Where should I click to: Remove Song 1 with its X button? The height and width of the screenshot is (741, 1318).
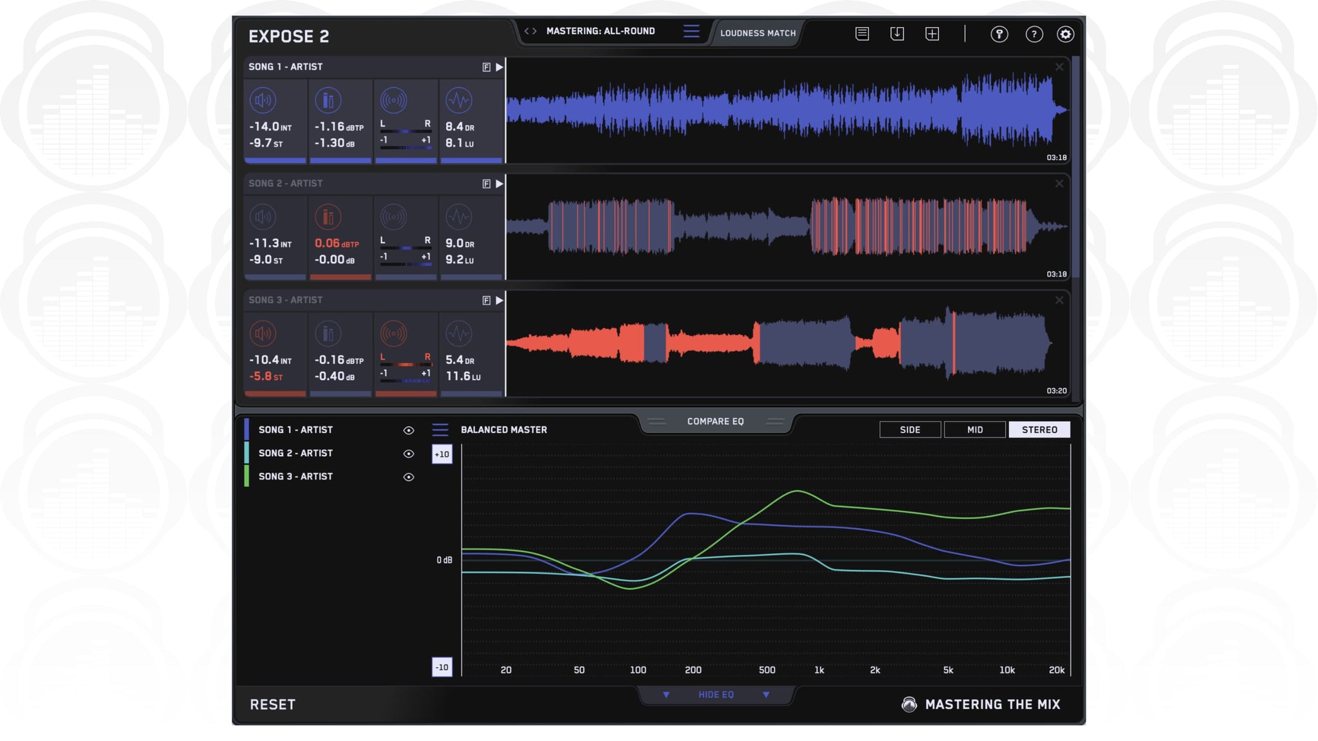(x=1059, y=67)
